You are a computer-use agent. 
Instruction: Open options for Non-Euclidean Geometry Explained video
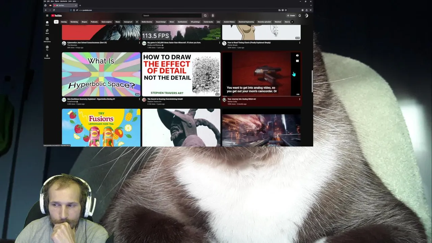click(x=139, y=99)
